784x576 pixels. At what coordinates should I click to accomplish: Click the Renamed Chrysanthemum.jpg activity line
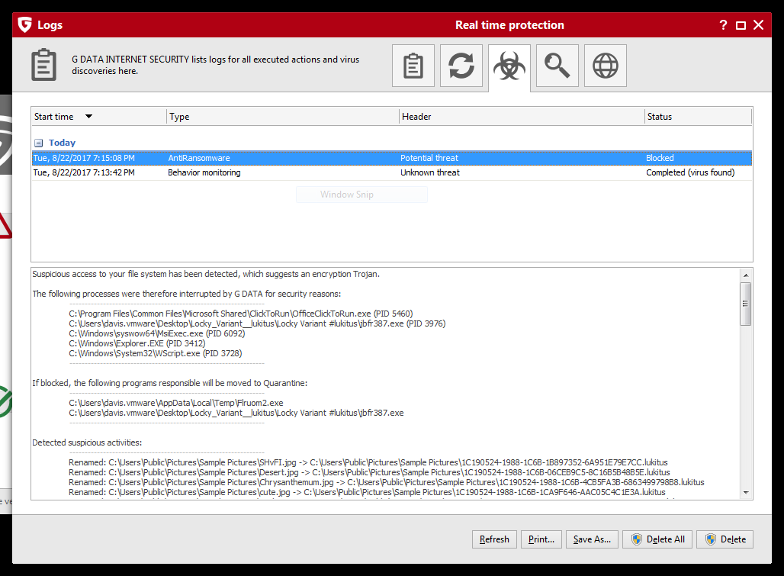click(386, 482)
